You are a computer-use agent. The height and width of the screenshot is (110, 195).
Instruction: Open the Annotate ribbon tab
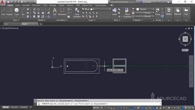click(x=26, y=5)
